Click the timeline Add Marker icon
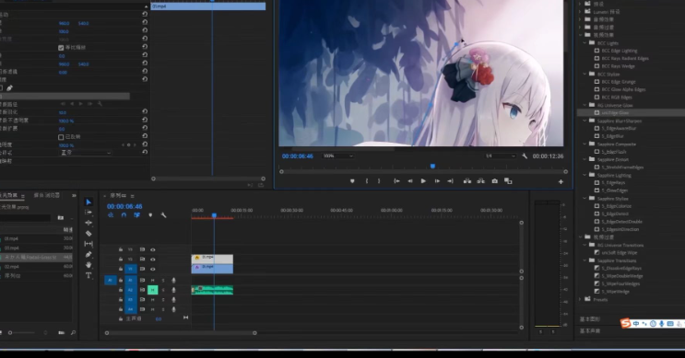 (150, 215)
